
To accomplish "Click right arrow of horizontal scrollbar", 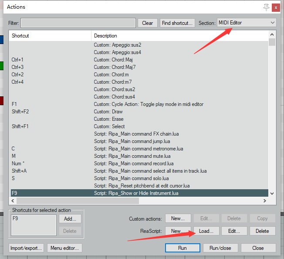I will pos(265,201).
